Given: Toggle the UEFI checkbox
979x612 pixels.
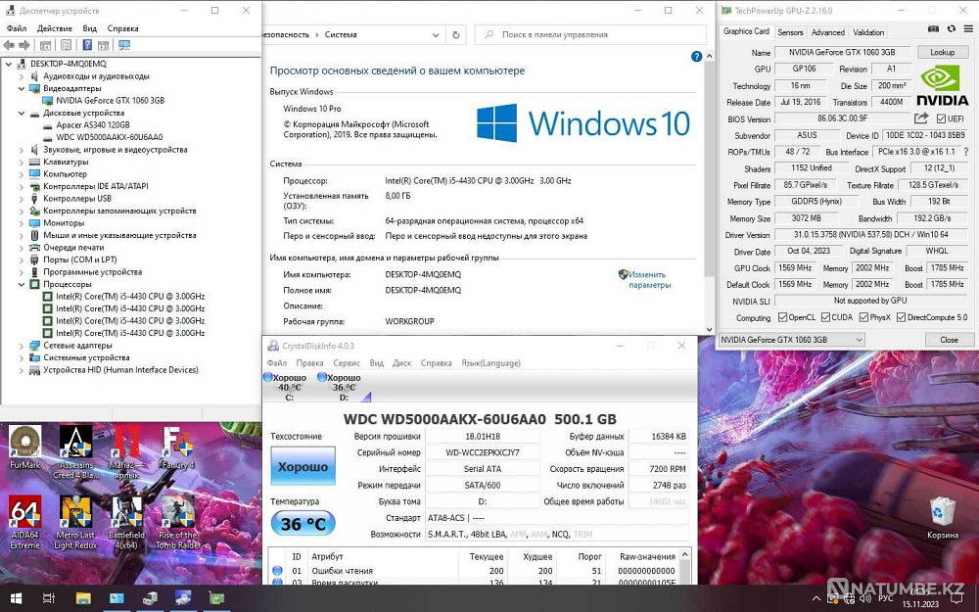Looking at the screenshot, I should coord(941,118).
